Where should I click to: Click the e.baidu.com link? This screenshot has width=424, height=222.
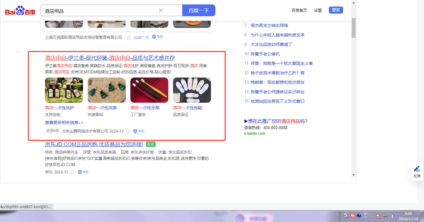pos(255,133)
